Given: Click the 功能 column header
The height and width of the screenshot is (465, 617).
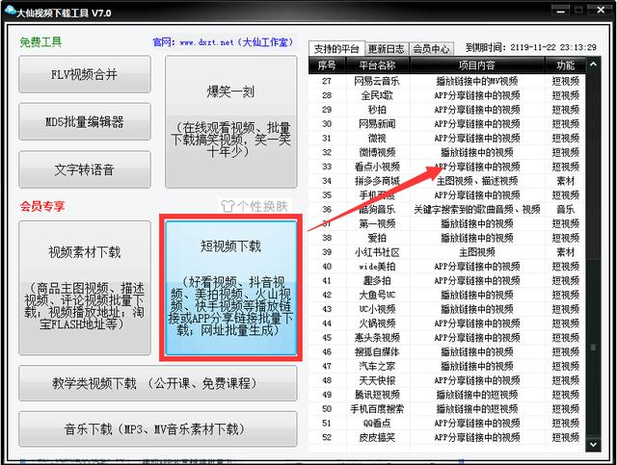Looking at the screenshot, I should 565,65.
